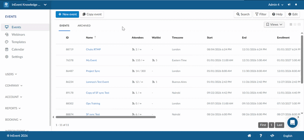Screen dimensions: 304x140
Task: Click attendees feed icon for Ops Training
Action: tap(133, 104)
